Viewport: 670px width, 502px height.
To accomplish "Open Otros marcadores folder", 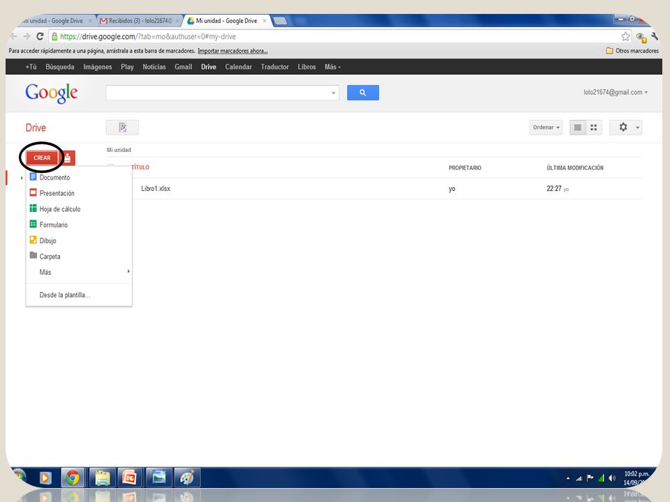I will point(632,51).
